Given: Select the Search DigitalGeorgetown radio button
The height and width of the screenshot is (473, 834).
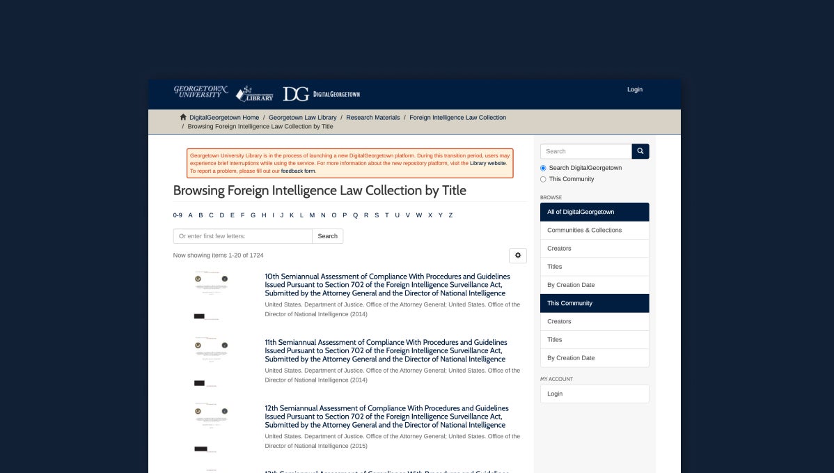Looking at the screenshot, I should (x=543, y=168).
